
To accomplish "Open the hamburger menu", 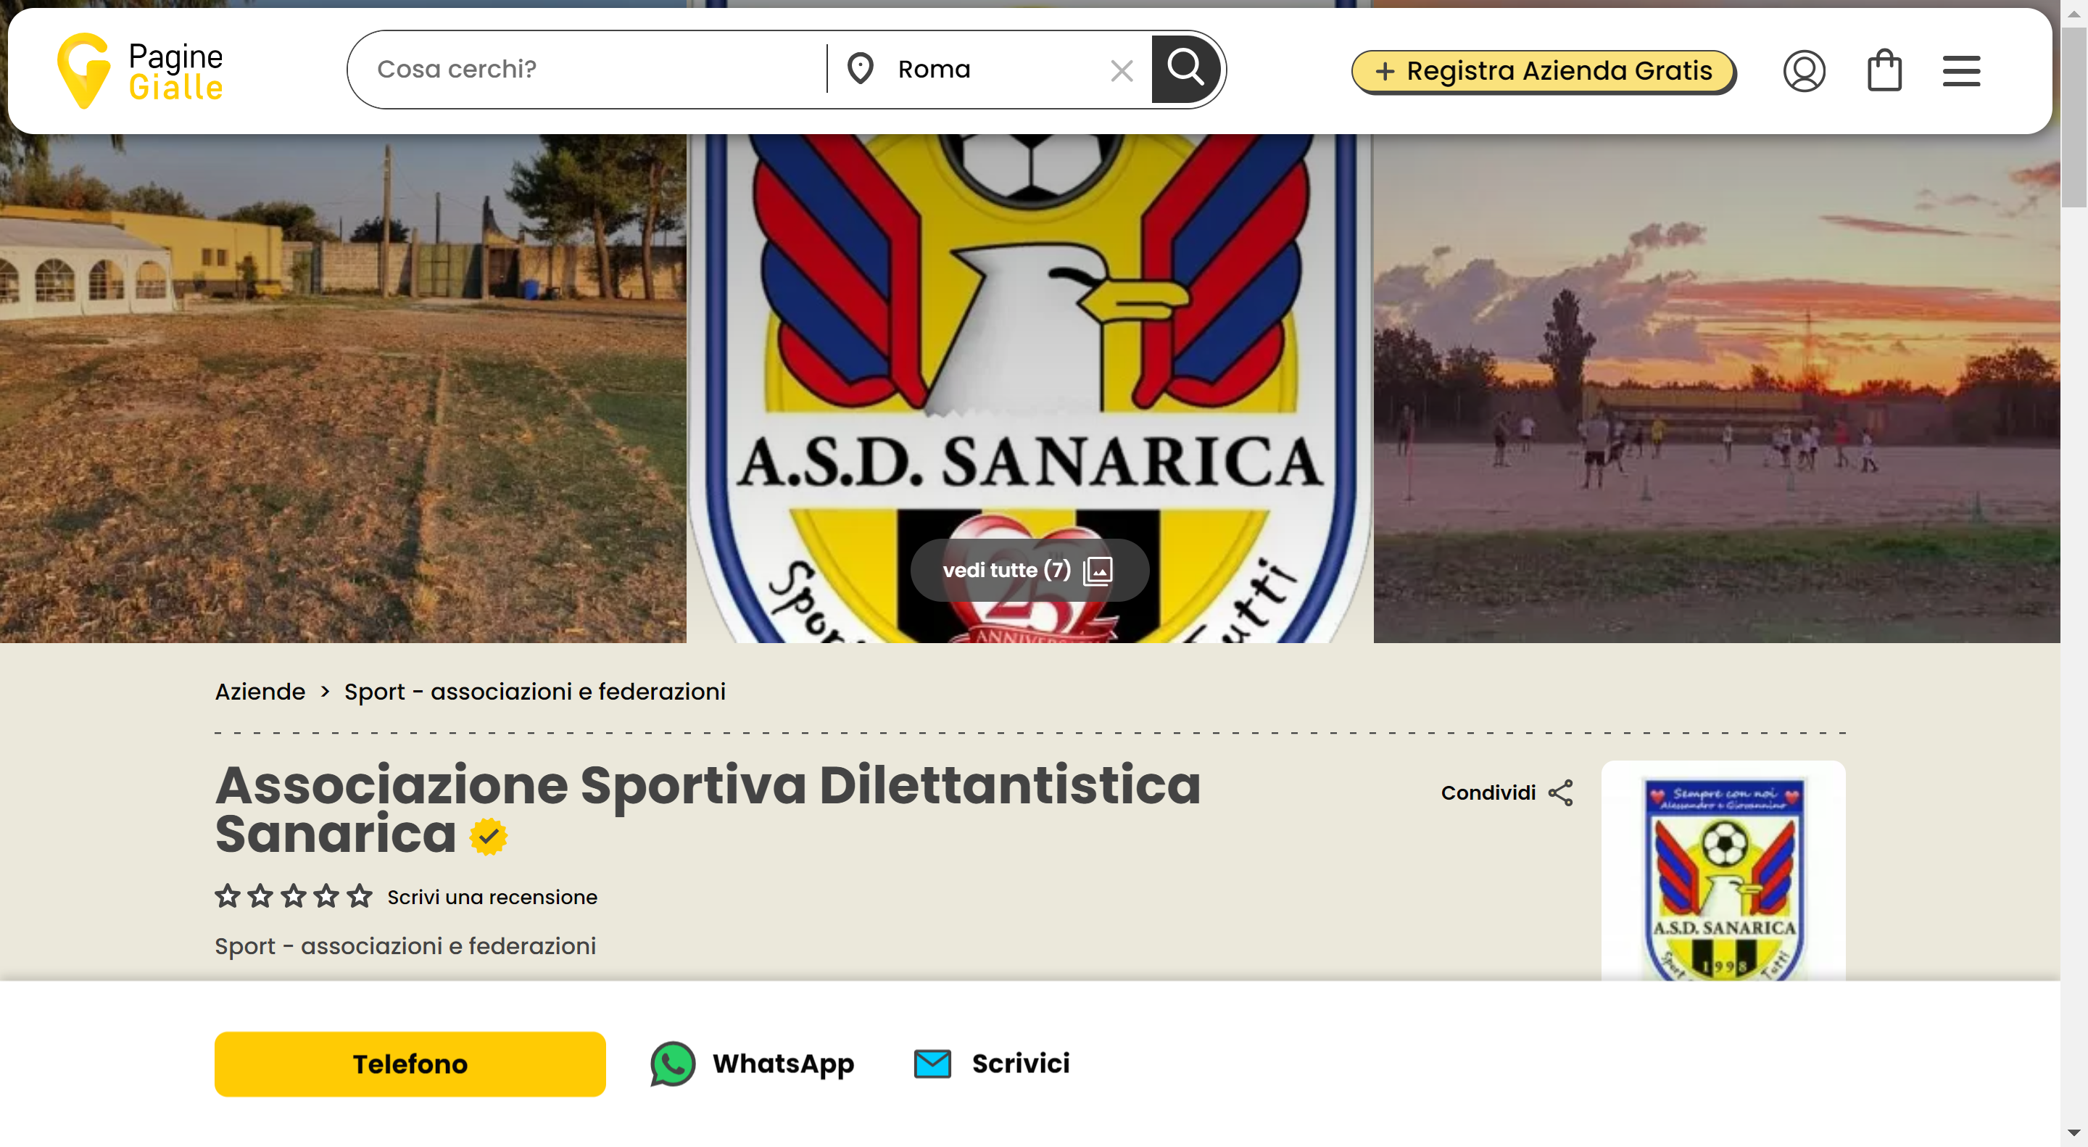I will [1960, 71].
